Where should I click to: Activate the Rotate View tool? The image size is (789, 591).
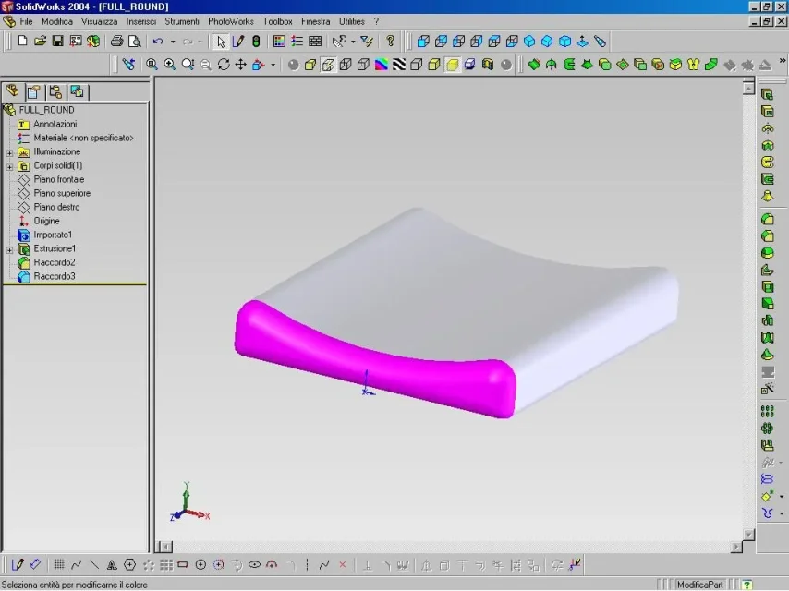[x=224, y=65]
